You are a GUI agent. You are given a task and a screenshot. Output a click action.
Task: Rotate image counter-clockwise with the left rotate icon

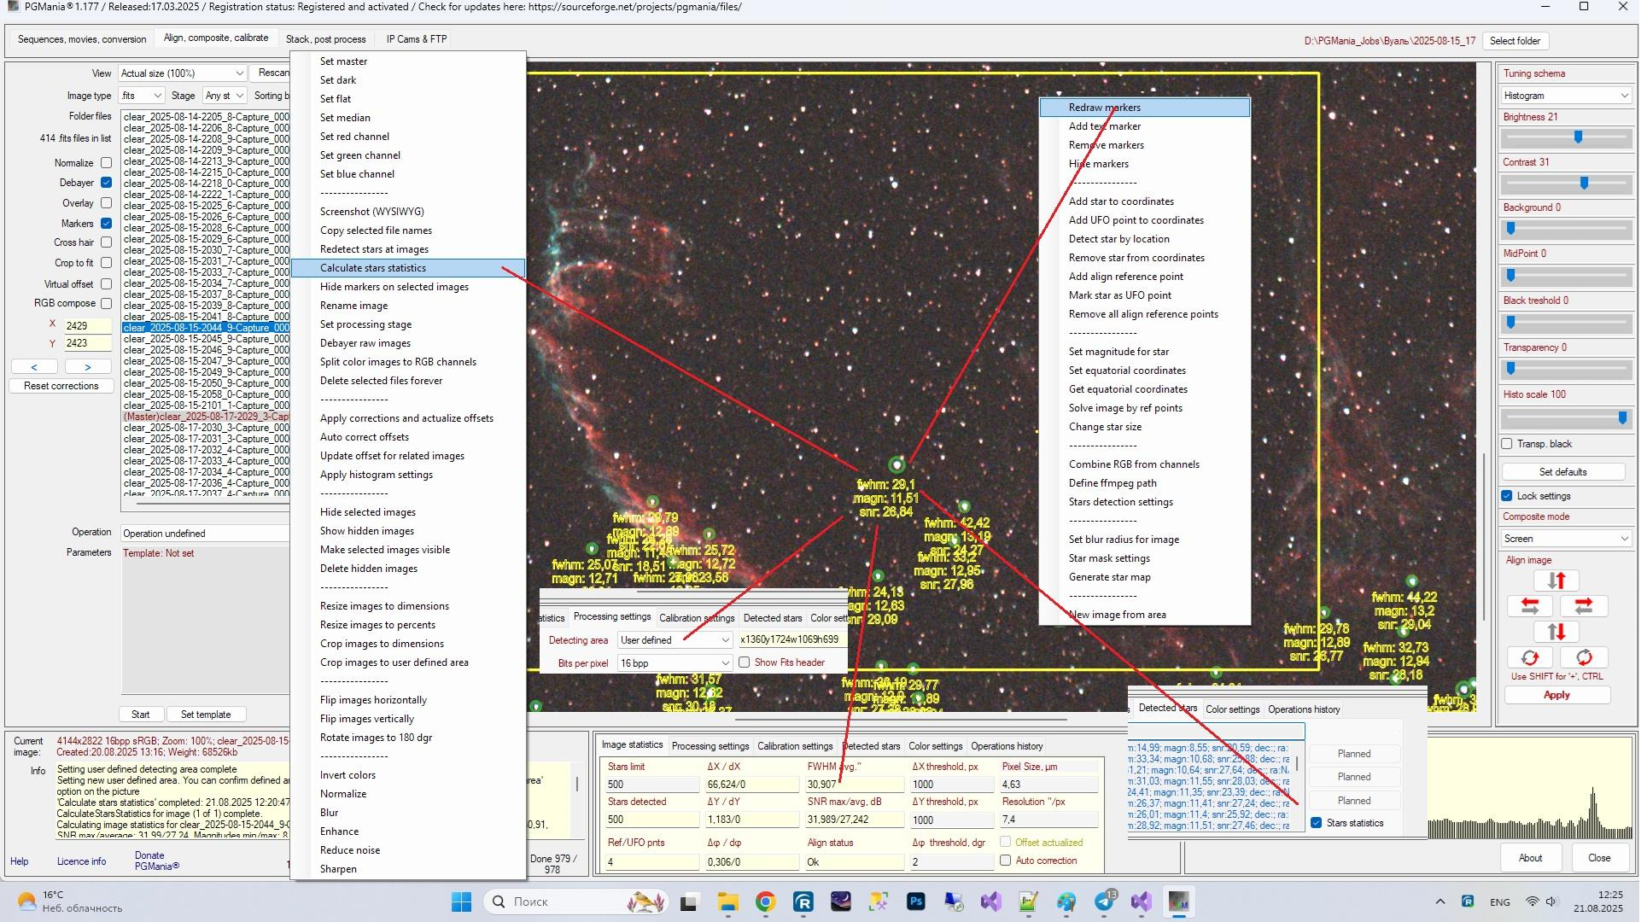(1530, 658)
